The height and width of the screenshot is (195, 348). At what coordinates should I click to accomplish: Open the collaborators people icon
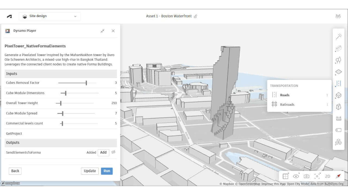[338, 16]
